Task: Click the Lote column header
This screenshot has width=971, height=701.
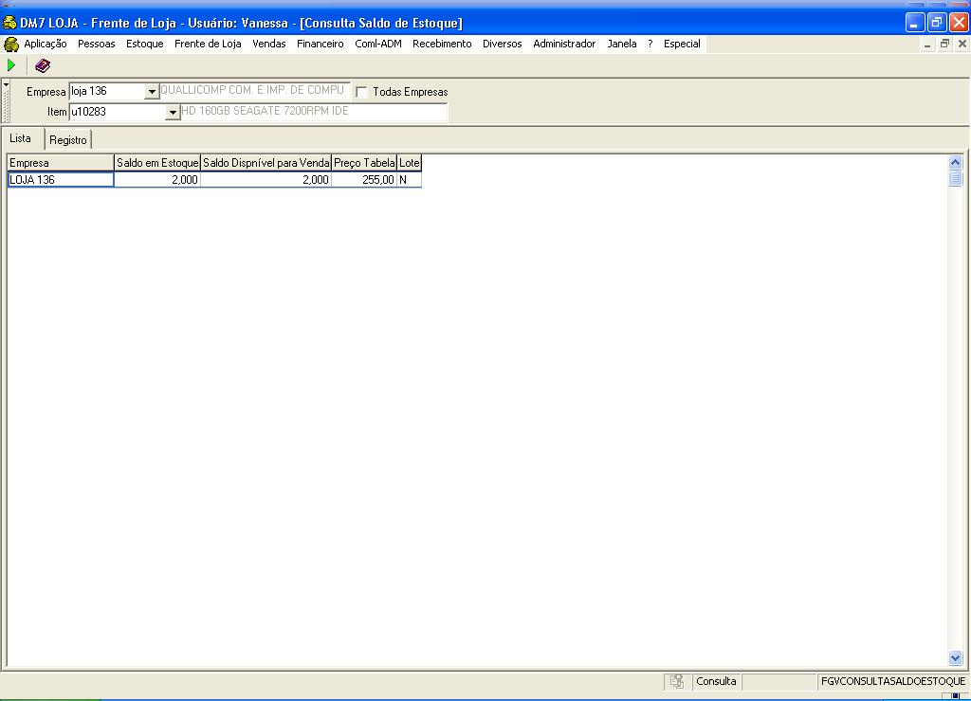Action: [410, 163]
